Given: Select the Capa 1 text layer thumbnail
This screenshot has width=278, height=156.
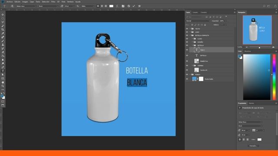Looking at the screenshot, I should click(x=196, y=50).
